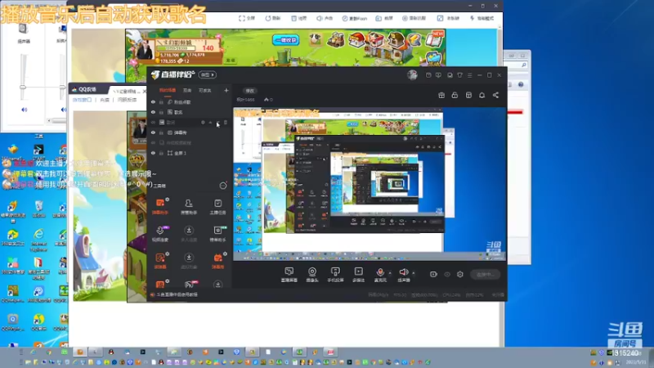
Task: Add the 多媒体 multimedia source
Action: pos(358,275)
